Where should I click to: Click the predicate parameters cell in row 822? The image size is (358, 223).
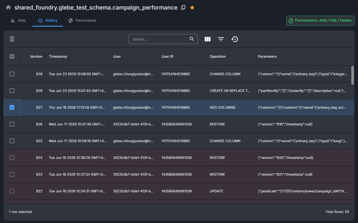(x=303, y=191)
